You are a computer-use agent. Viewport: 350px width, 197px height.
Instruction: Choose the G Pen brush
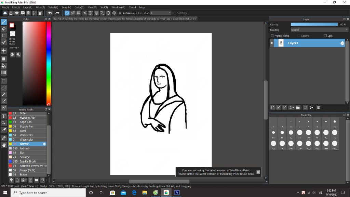pos(27,113)
